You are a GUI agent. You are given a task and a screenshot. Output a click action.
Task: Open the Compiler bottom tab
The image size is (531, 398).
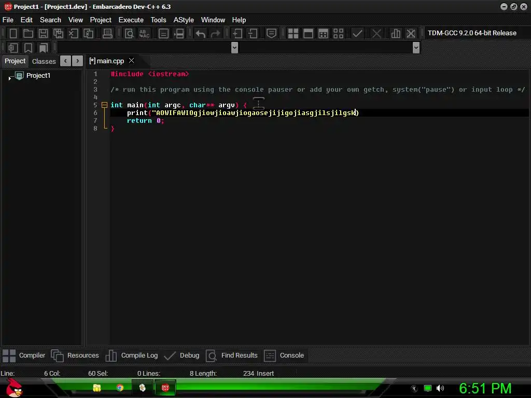tap(24, 356)
